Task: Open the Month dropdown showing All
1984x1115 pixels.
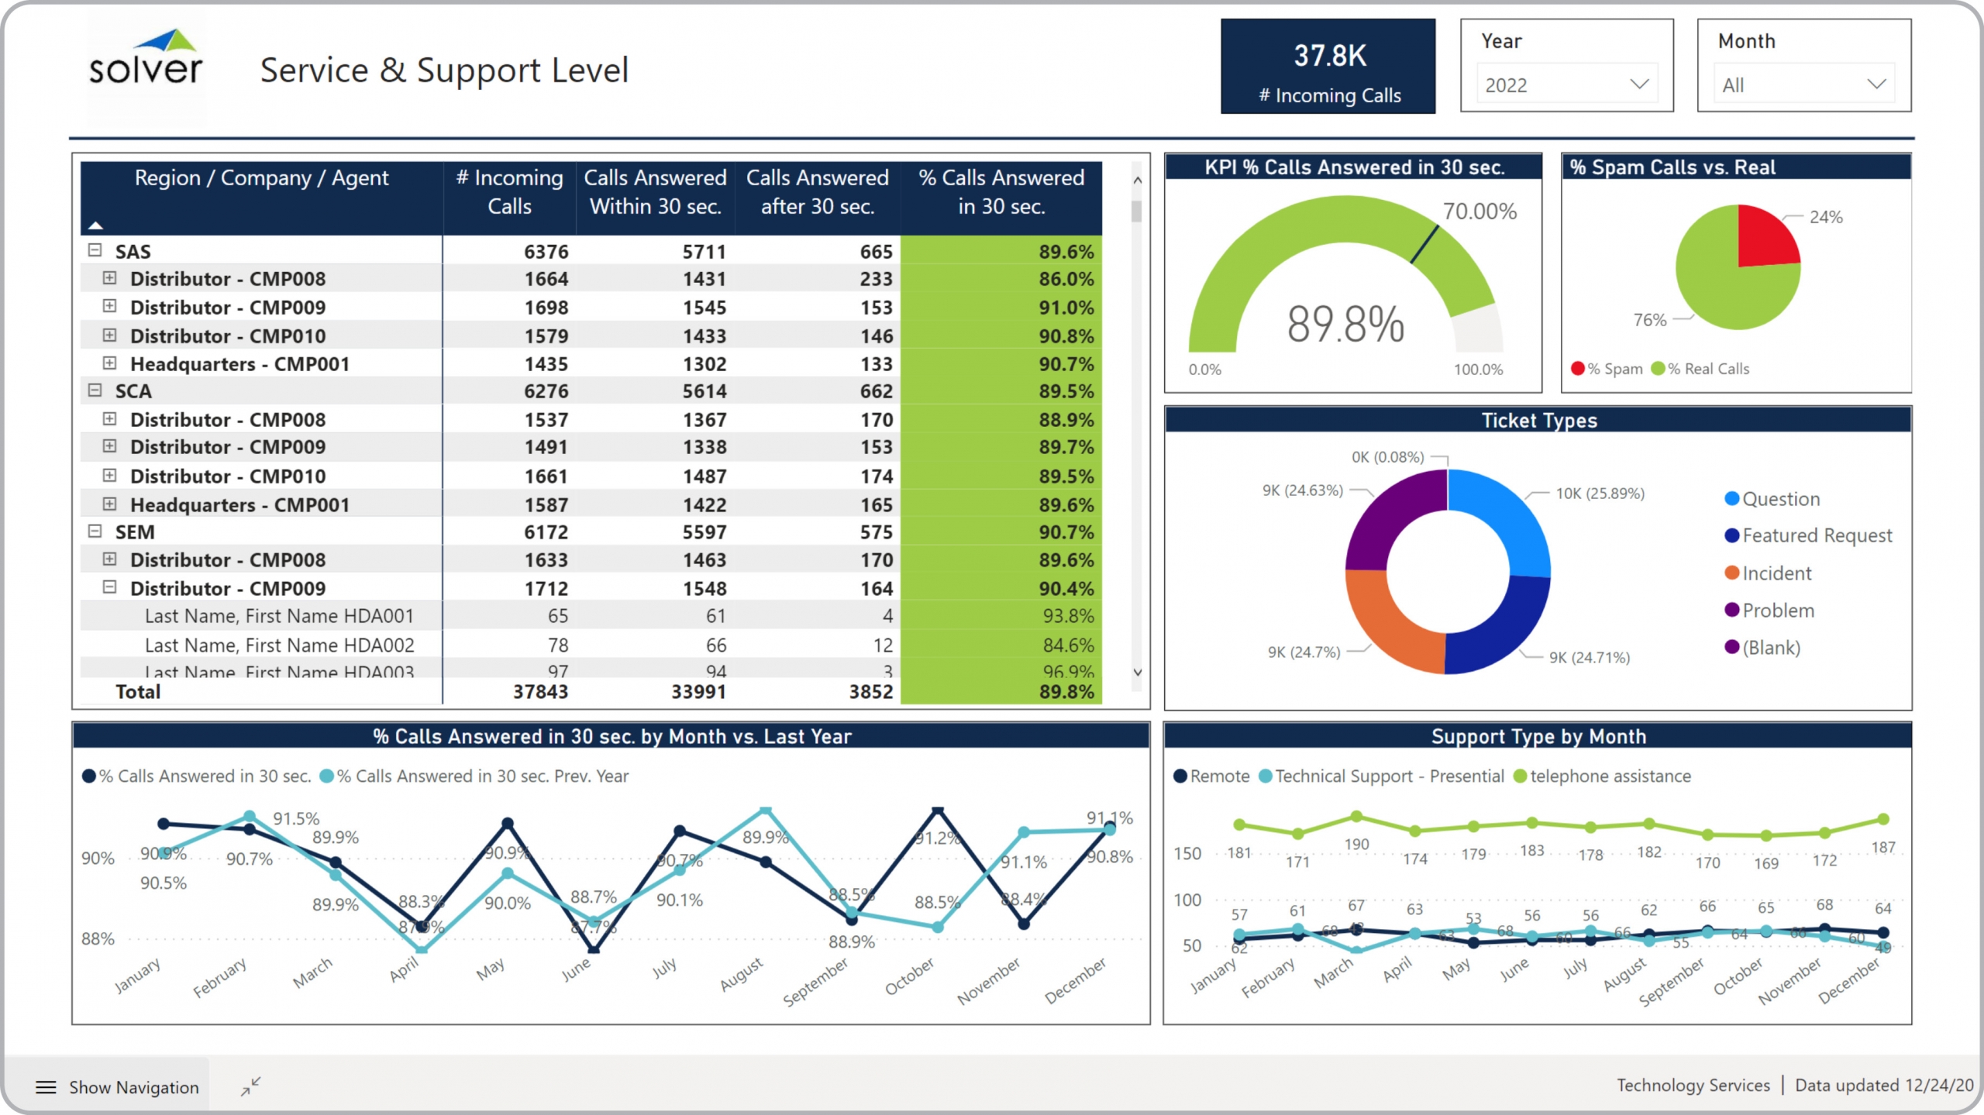Action: (x=1803, y=84)
